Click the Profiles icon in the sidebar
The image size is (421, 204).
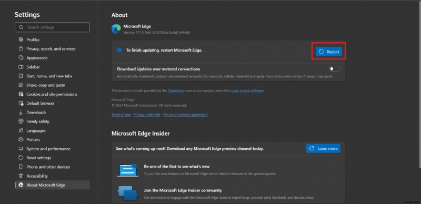(x=21, y=40)
